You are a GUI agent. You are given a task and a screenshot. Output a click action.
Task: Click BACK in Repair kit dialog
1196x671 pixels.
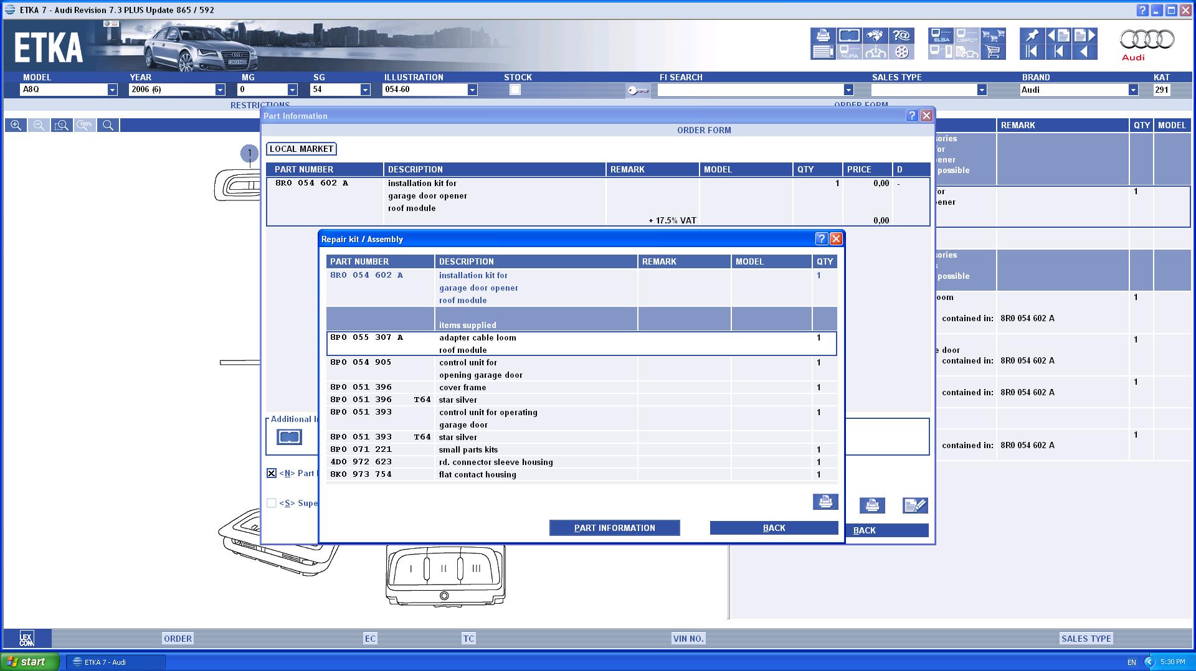click(x=774, y=528)
